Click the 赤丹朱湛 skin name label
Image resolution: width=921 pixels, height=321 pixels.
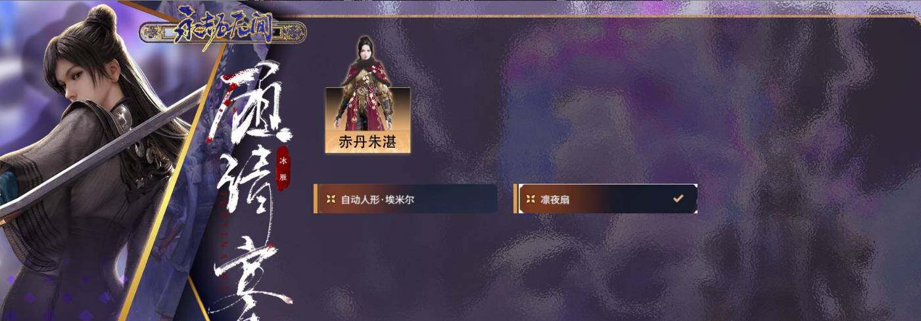pos(367,142)
